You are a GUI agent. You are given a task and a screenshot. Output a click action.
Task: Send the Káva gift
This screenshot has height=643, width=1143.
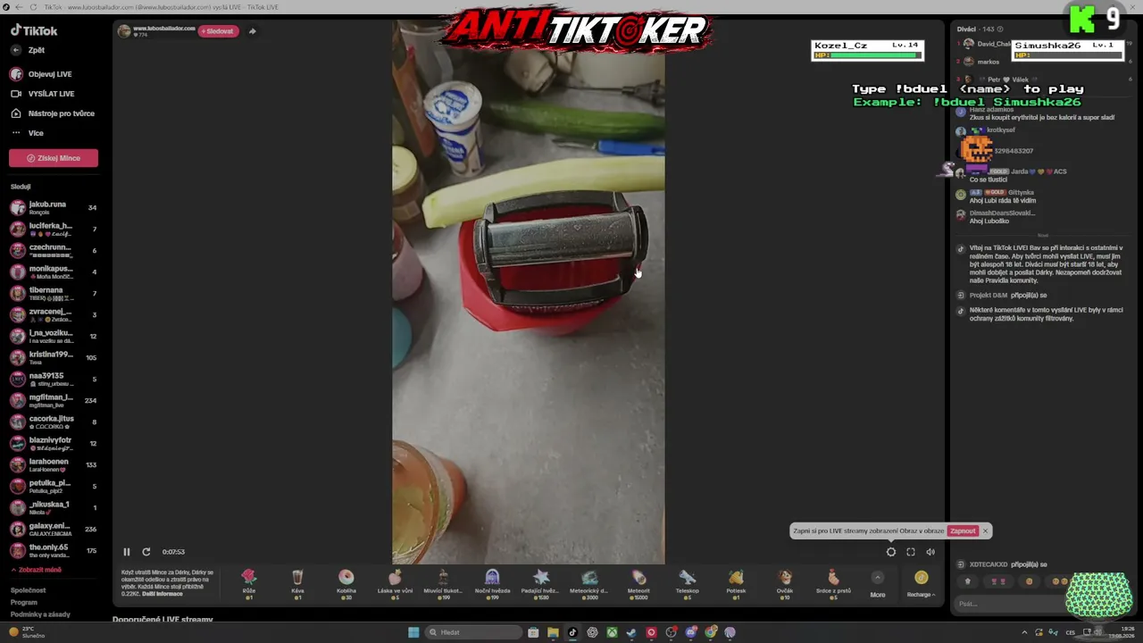point(297,583)
